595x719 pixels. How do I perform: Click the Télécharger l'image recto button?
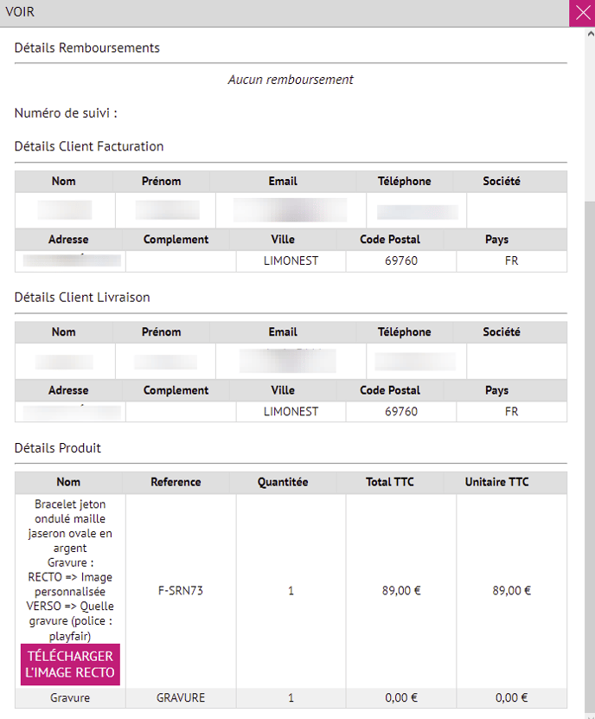tap(70, 664)
